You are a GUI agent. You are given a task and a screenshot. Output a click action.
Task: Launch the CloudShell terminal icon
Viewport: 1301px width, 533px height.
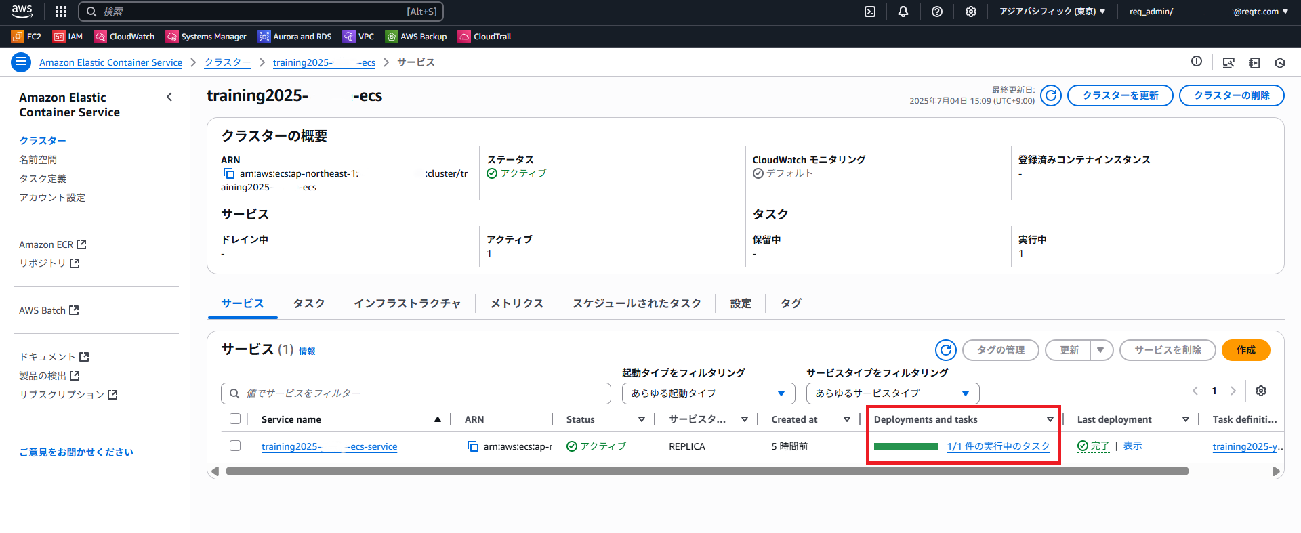[x=870, y=12]
